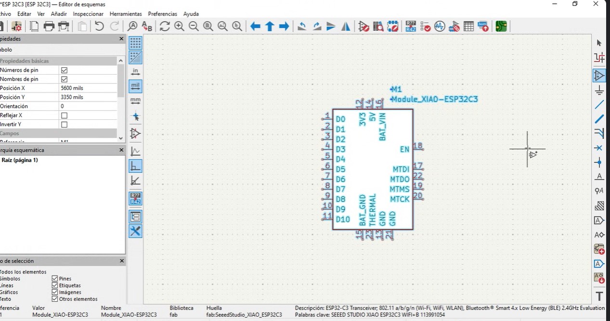Annotate schematic R?? R42 toolbar icon

(x=411, y=26)
